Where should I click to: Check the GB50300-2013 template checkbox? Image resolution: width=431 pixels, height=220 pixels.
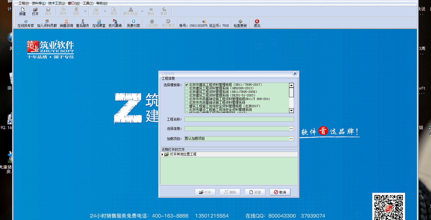[187, 88]
